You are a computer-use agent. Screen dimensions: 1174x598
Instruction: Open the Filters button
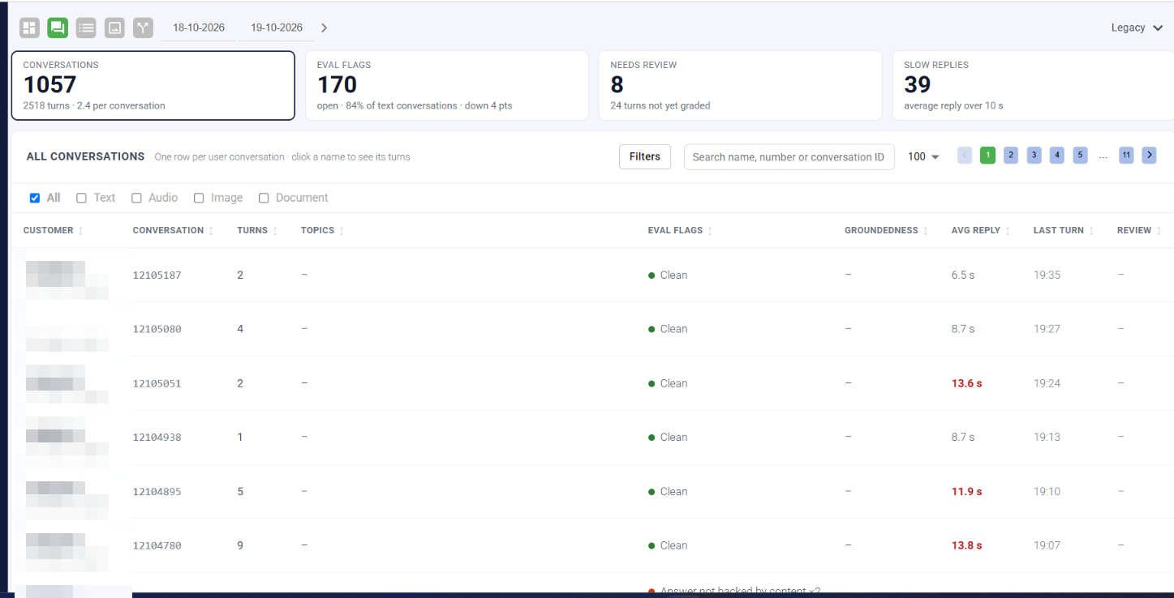(645, 156)
